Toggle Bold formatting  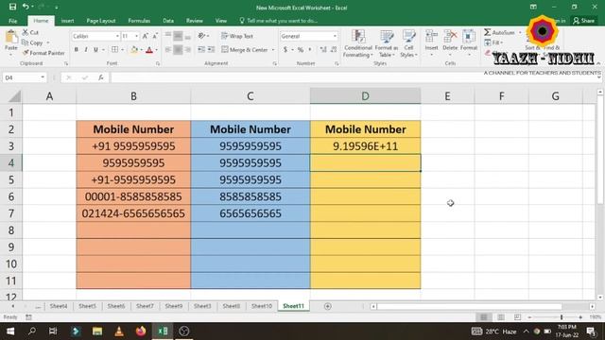(x=76, y=50)
